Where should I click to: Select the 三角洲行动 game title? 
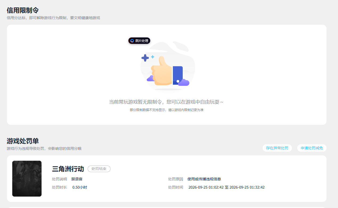(68, 169)
